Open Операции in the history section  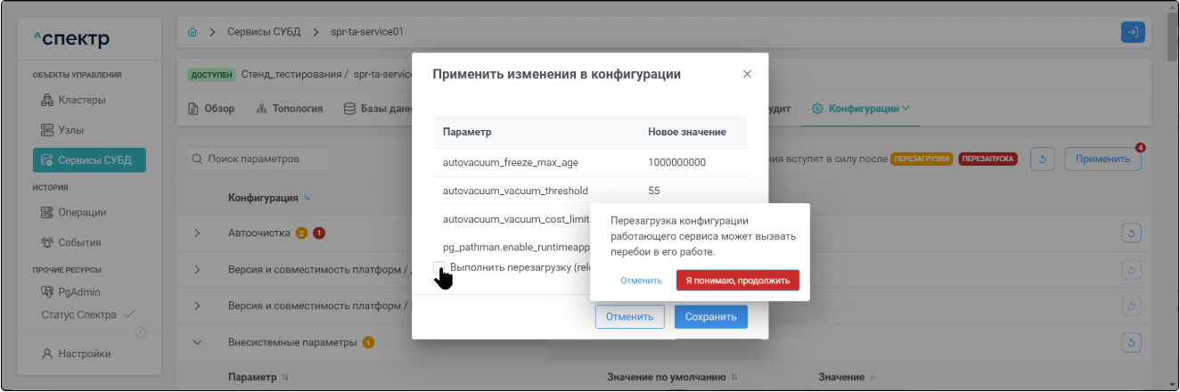(75, 212)
